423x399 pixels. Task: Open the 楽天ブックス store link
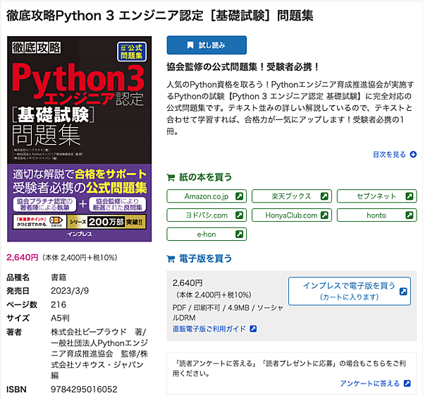click(x=290, y=196)
